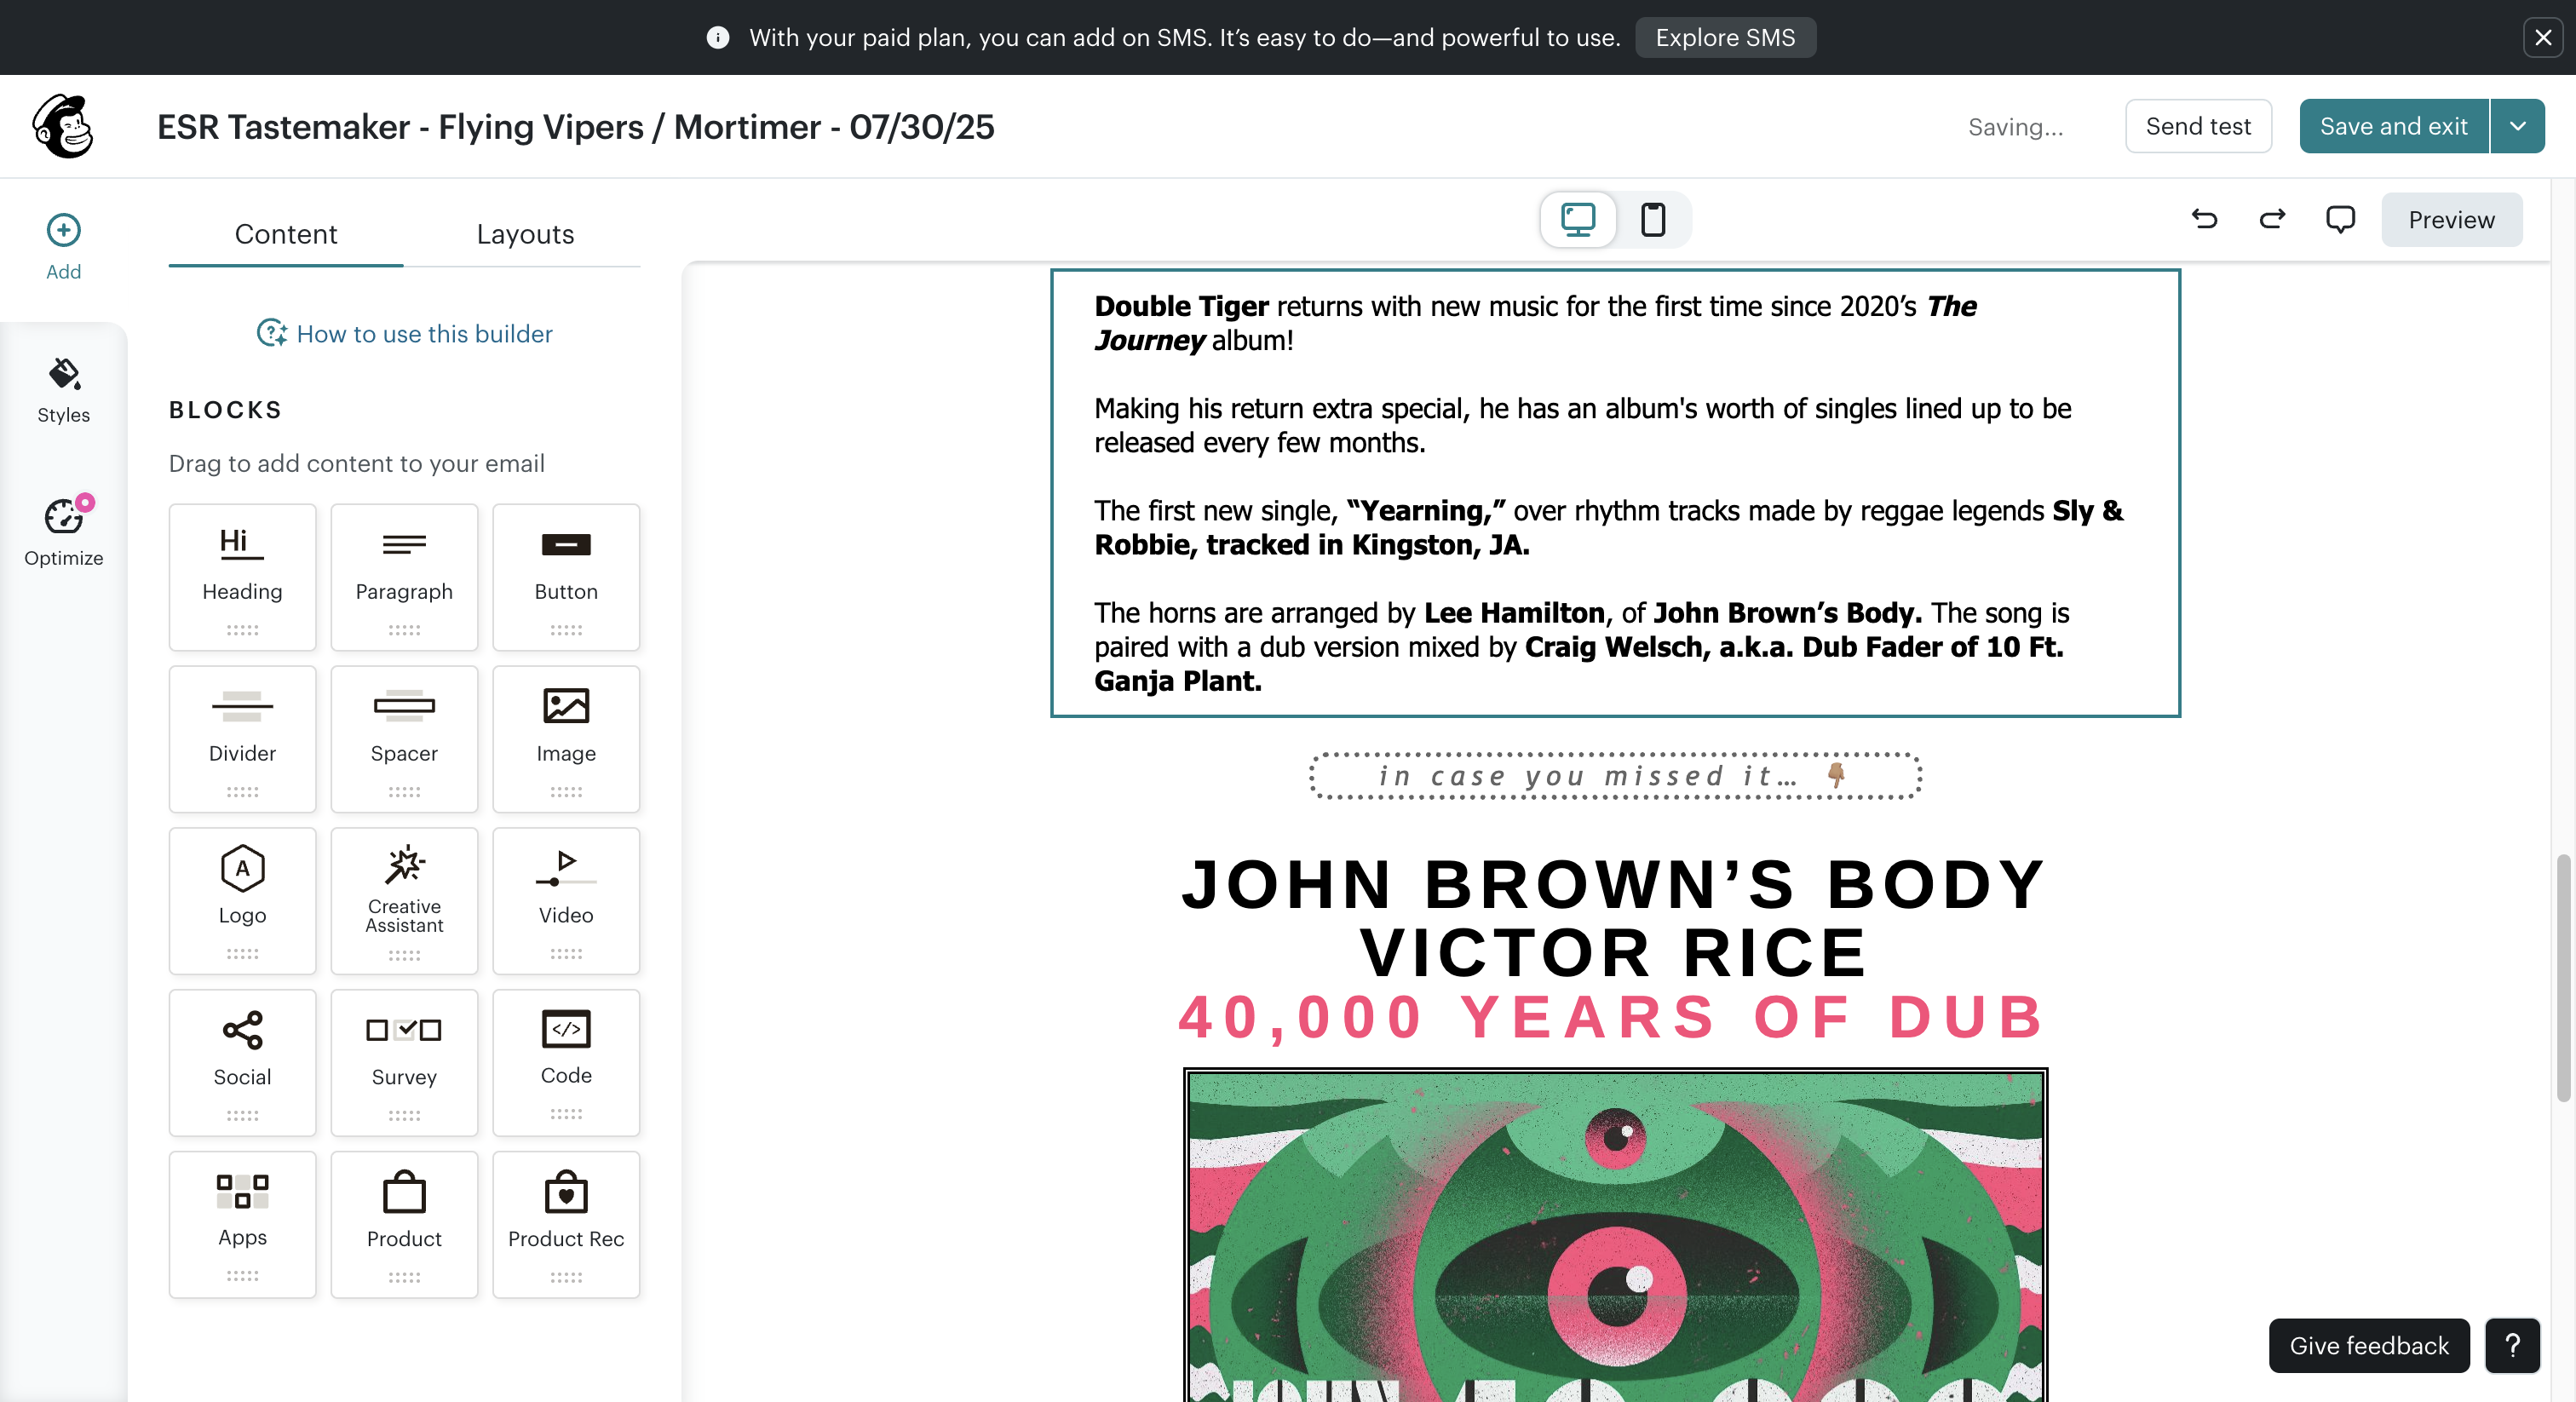Screen dimensions: 2576x1402
Task: Select the Heading block
Action: tap(242, 577)
